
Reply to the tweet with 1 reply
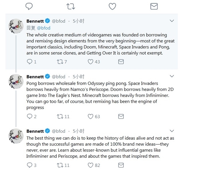29,62
